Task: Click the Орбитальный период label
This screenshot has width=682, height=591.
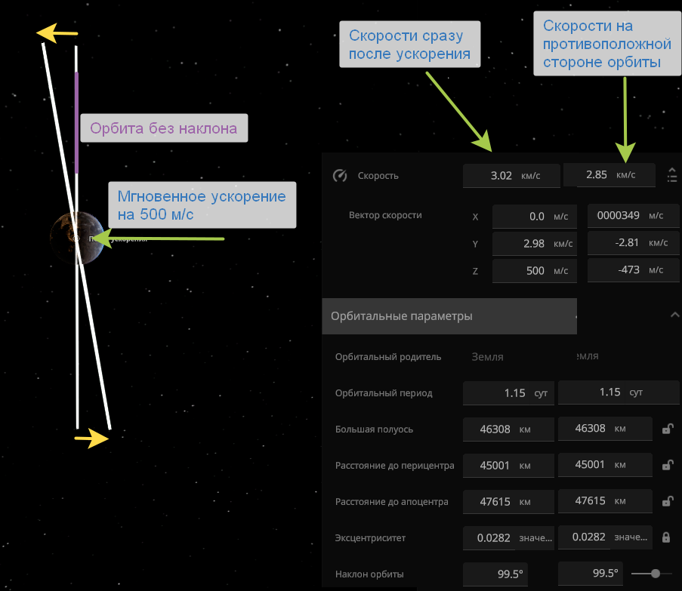Action: click(384, 393)
